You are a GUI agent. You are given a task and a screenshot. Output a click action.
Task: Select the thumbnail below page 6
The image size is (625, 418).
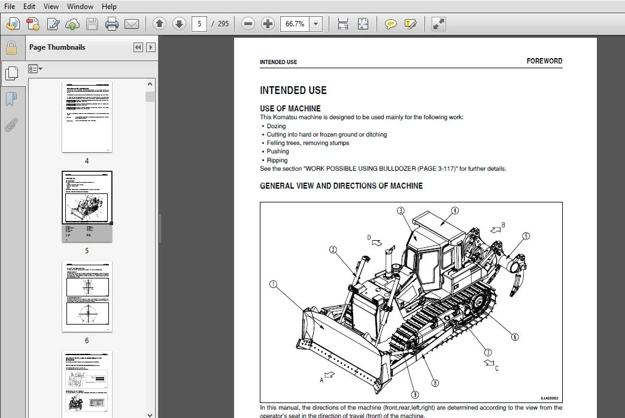click(87, 384)
